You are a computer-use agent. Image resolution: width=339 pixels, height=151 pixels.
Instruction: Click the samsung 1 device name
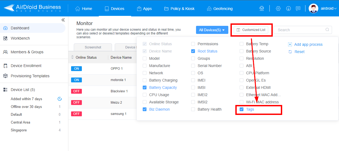coord(118,114)
